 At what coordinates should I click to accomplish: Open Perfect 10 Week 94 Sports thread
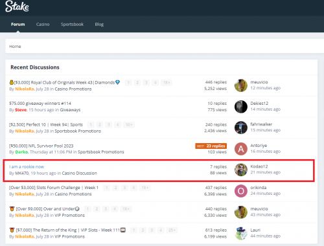tap(46, 124)
